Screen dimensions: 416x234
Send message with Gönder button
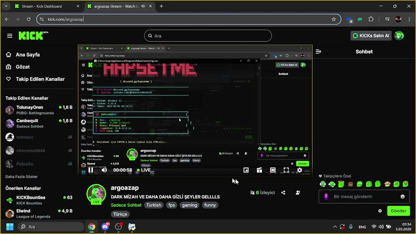click(398, 211)
